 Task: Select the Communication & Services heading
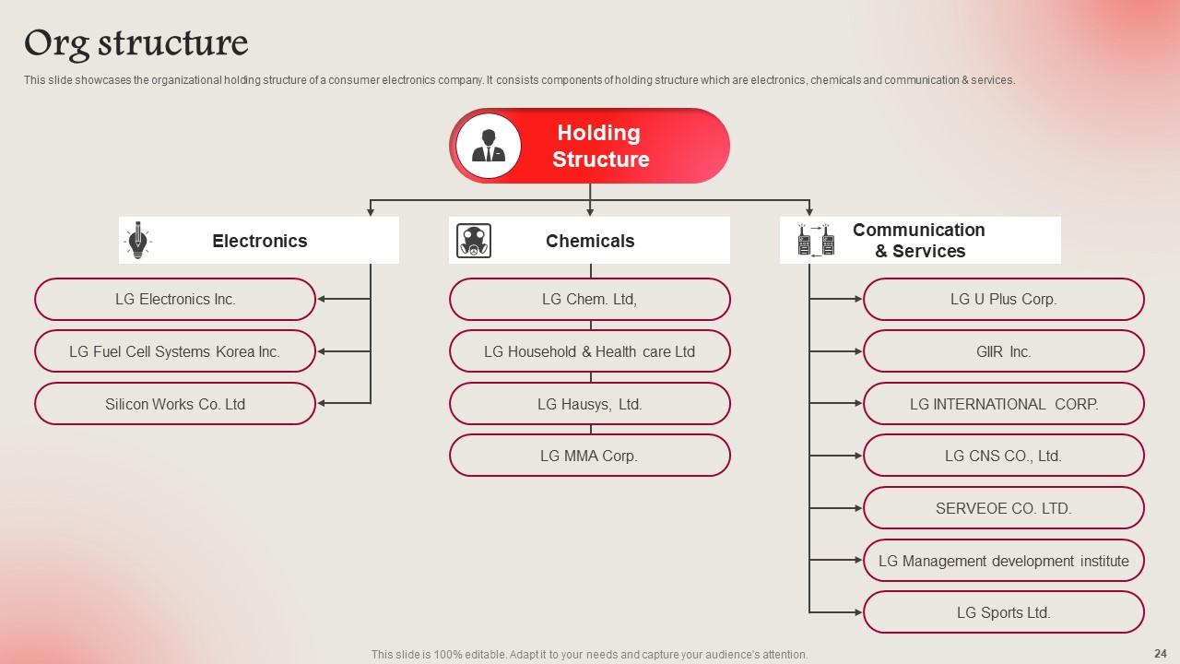[x=918, y=241]
